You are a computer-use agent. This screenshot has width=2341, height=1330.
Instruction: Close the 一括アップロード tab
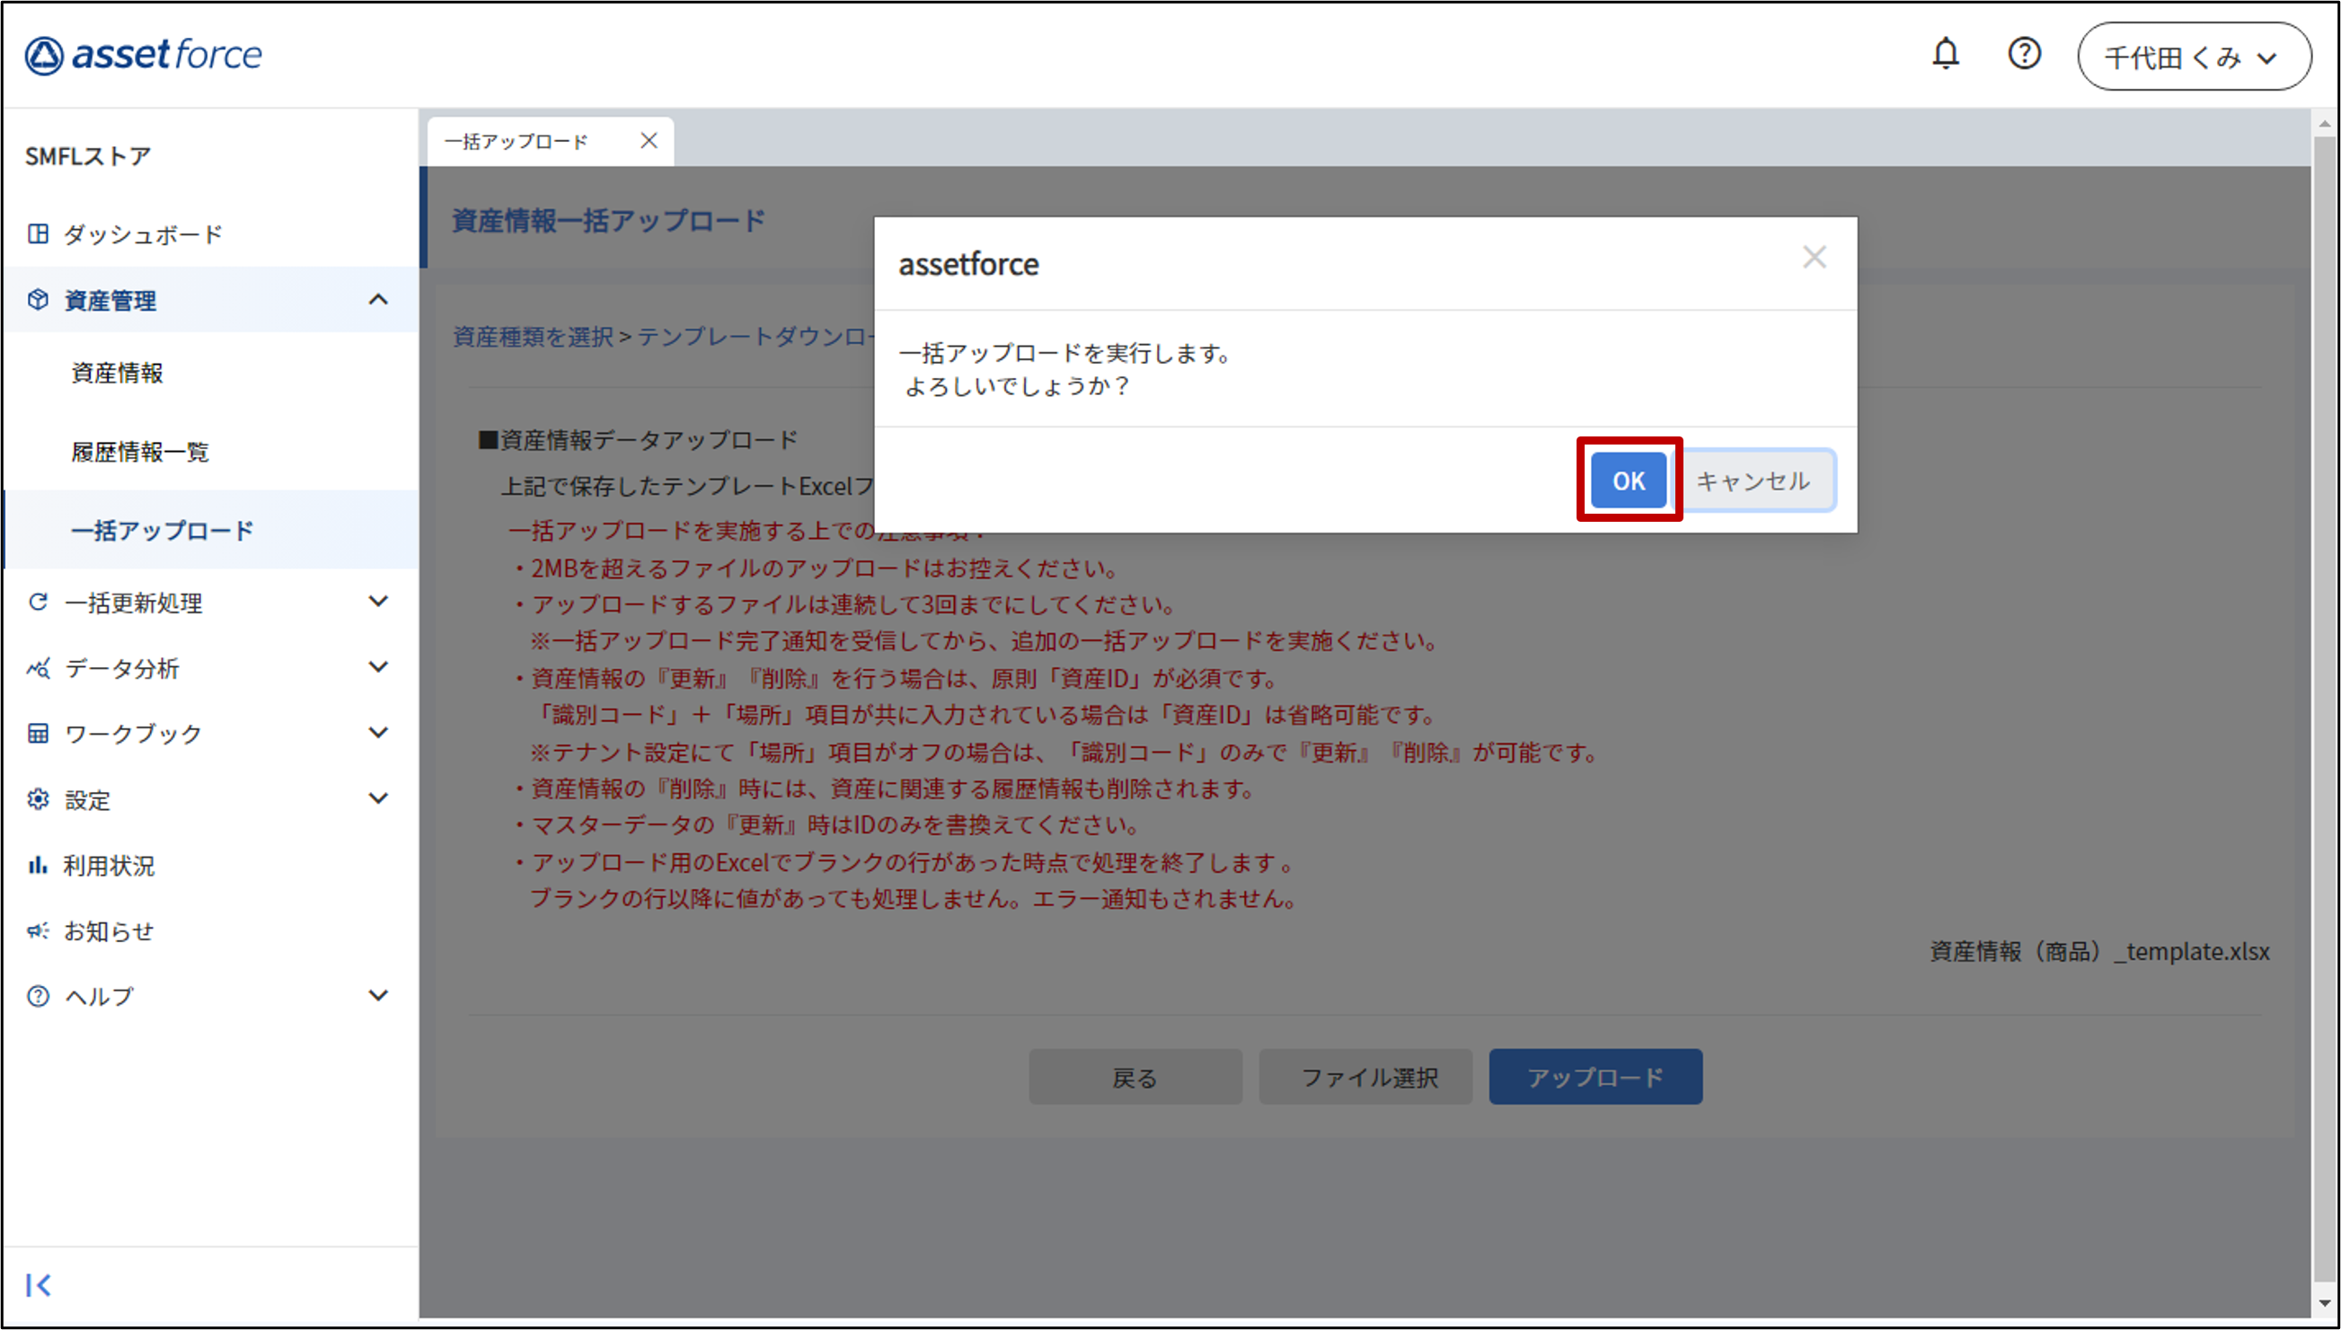coord(649,141)
